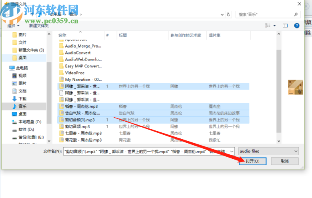312x198 pixels.
Task: Open 本地磁盘 (C:) drive
Action: (x=27, y=122)
